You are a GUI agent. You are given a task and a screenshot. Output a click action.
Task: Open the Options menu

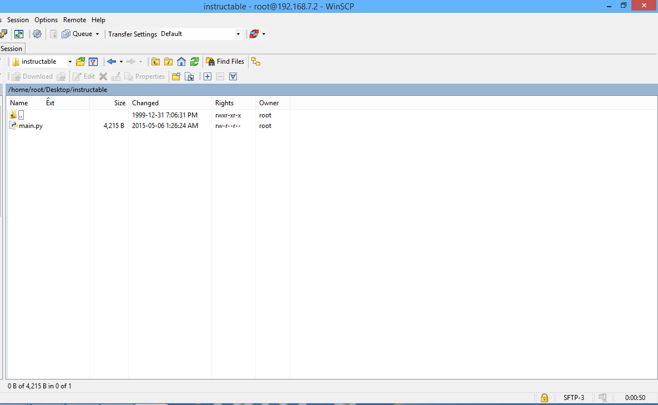click(46, 20)
